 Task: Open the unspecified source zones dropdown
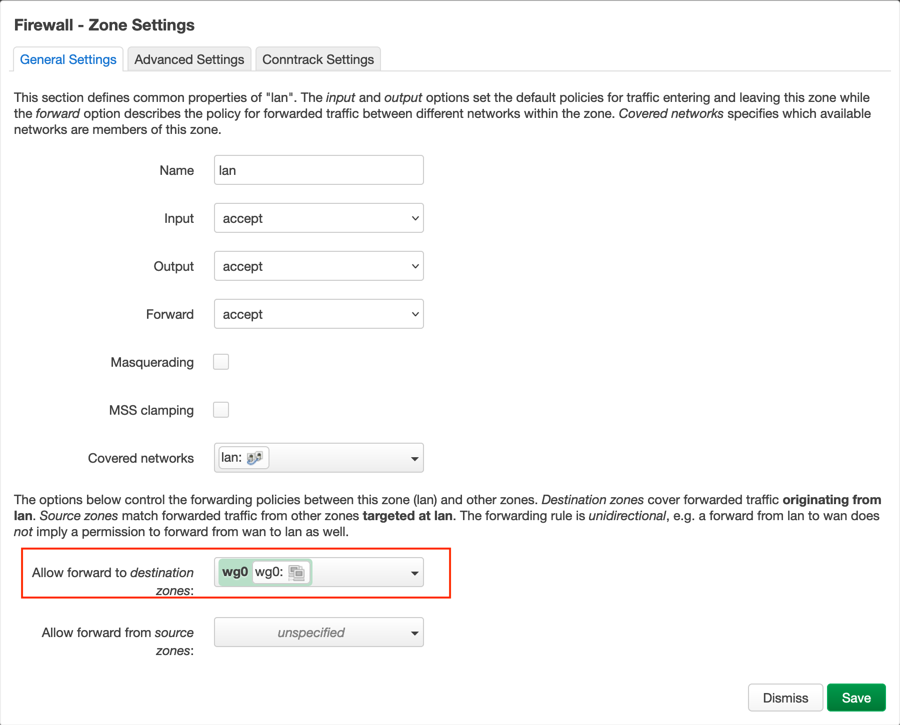click(318, 633)
